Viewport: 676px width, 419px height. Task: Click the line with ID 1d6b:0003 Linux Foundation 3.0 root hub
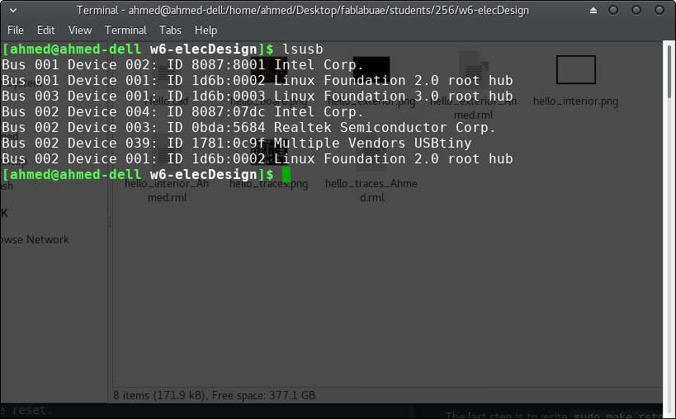[258, 96]
